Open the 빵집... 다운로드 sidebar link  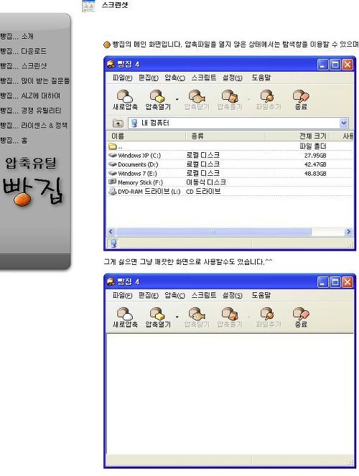click(24, 51)
